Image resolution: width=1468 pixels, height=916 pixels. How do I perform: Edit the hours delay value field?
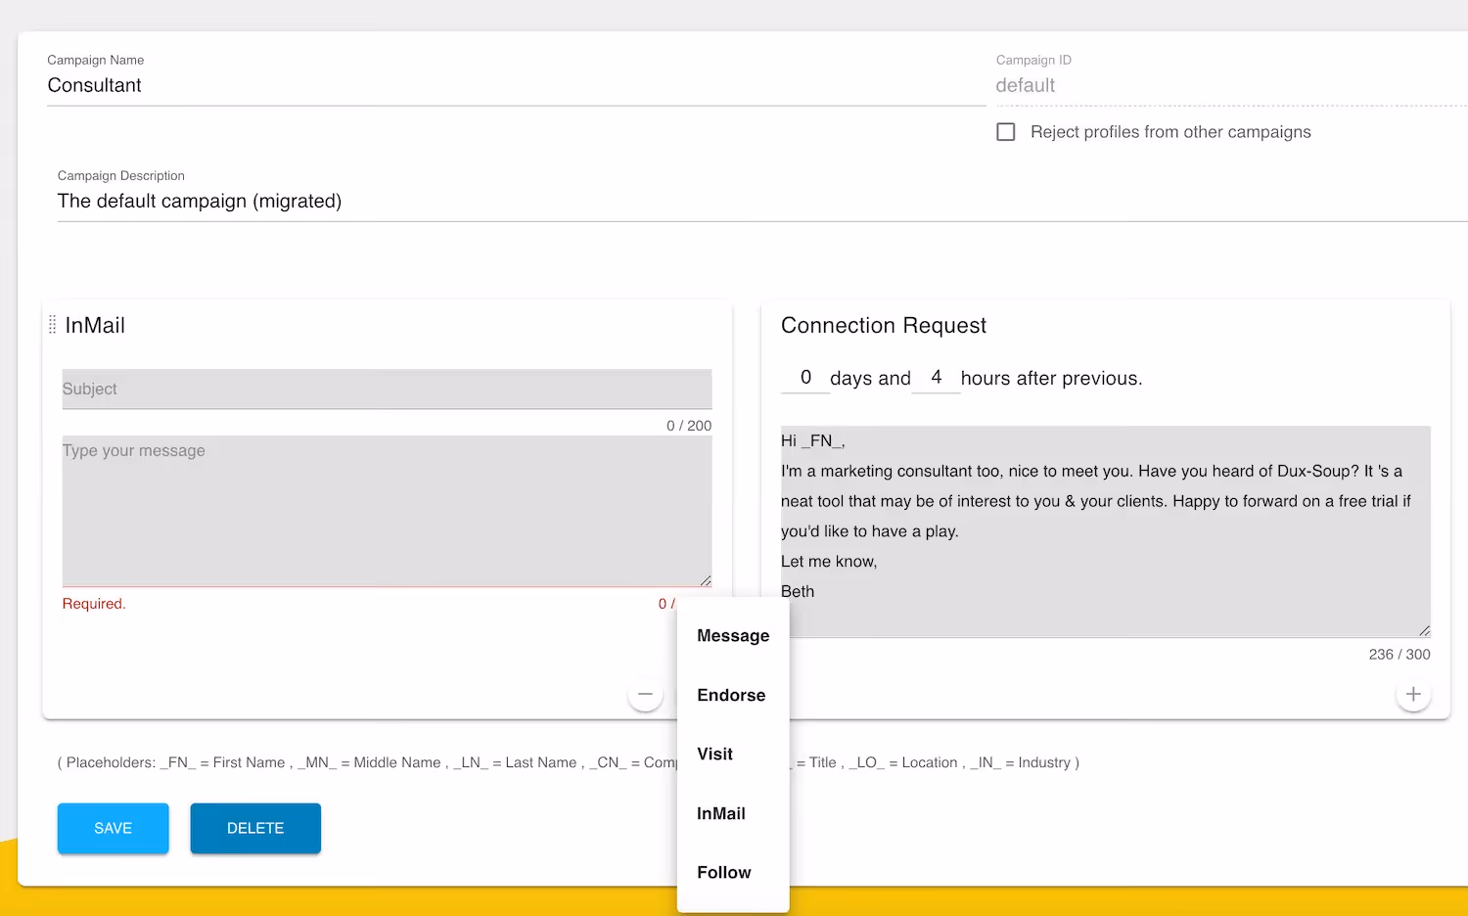coord(936,378)
